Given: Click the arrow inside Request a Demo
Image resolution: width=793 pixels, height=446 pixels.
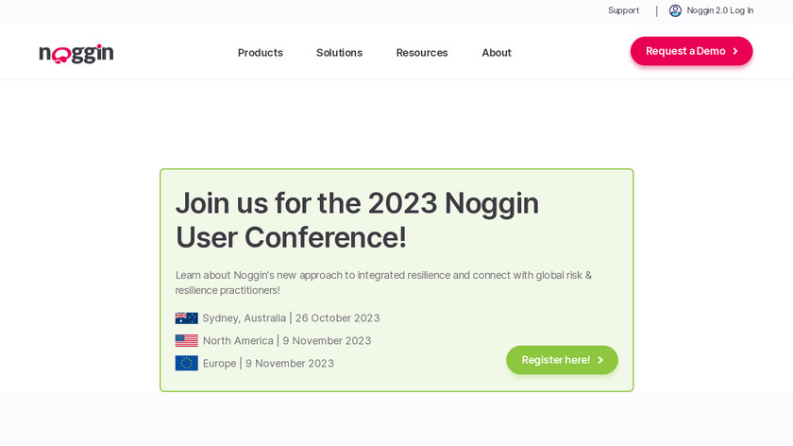Looking at the screenshot, I should 735,51.
